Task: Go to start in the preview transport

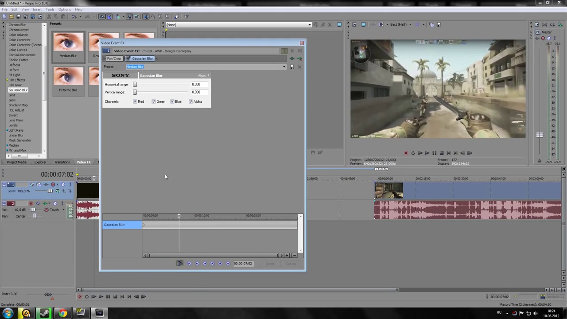Action: pyautogui.click(x=448, y=153)
